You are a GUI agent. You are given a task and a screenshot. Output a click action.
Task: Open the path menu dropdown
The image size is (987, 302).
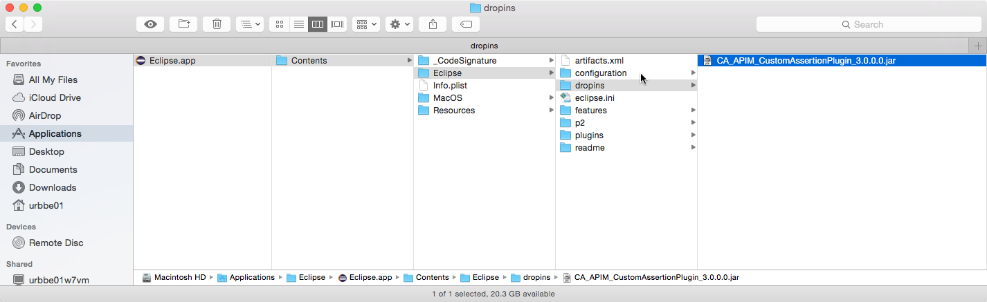pyautogui.click(x=249, y=24)
